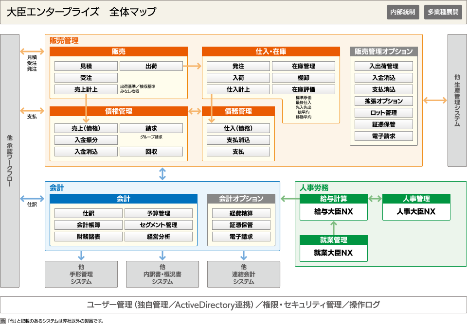Click the 給与計算 header

[334, 199]
